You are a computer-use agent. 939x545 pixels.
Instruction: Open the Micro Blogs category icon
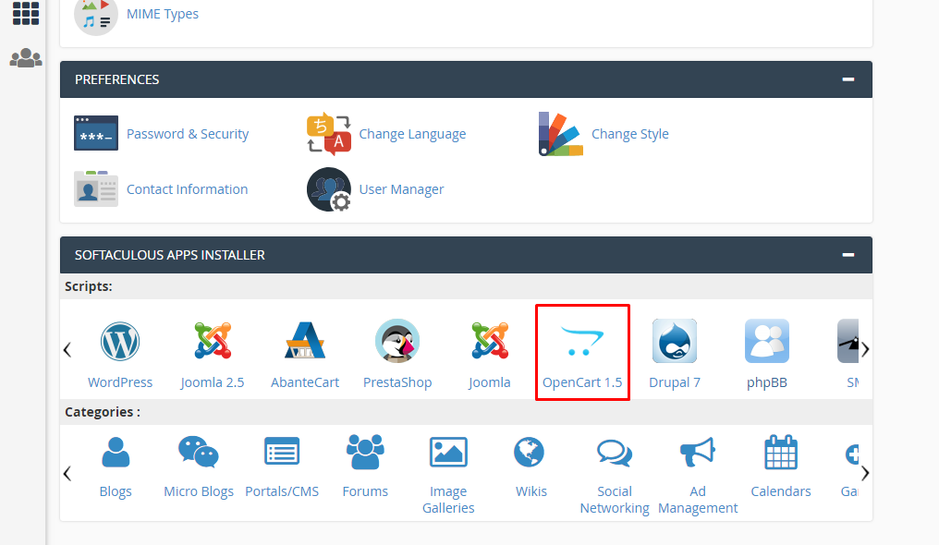click(x=199, y=453)
